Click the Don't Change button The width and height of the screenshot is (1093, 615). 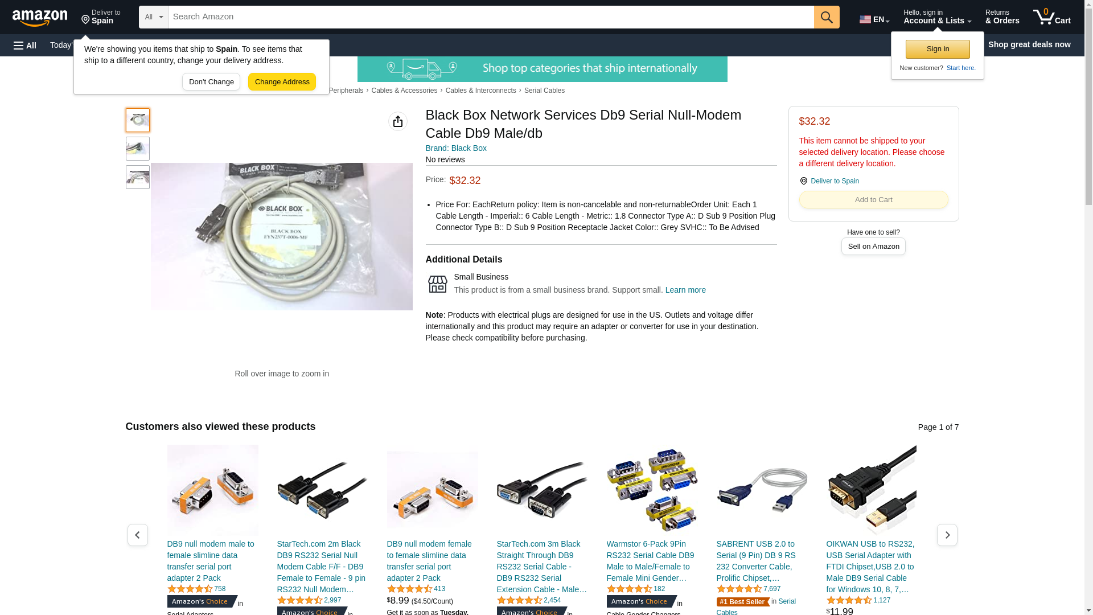click(x=211, y=82)
